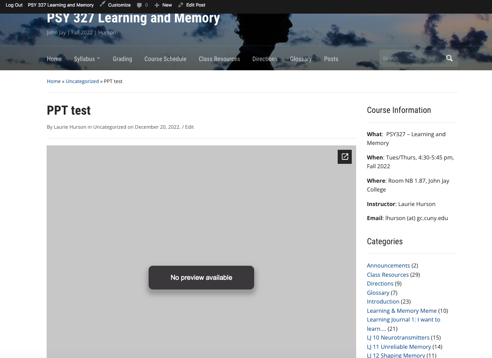492x358 pixels.
Task: Click the Grading navigation item
Action: pos(122,59)
